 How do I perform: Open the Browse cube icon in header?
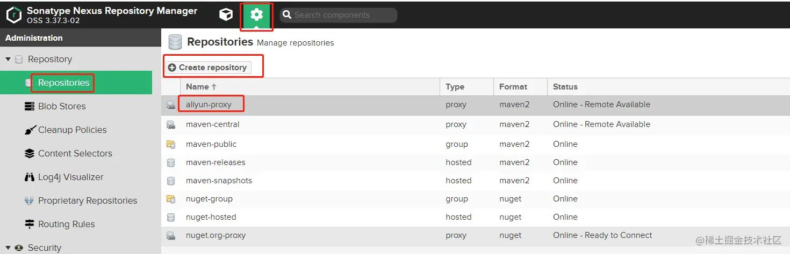click(226, 15)
